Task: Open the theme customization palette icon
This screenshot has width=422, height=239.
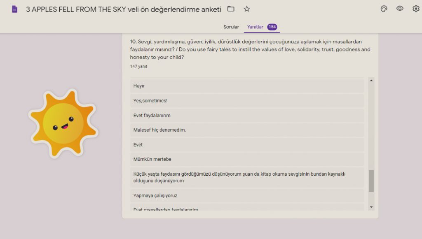Action: pyautogui.click(x=384, y=9)
